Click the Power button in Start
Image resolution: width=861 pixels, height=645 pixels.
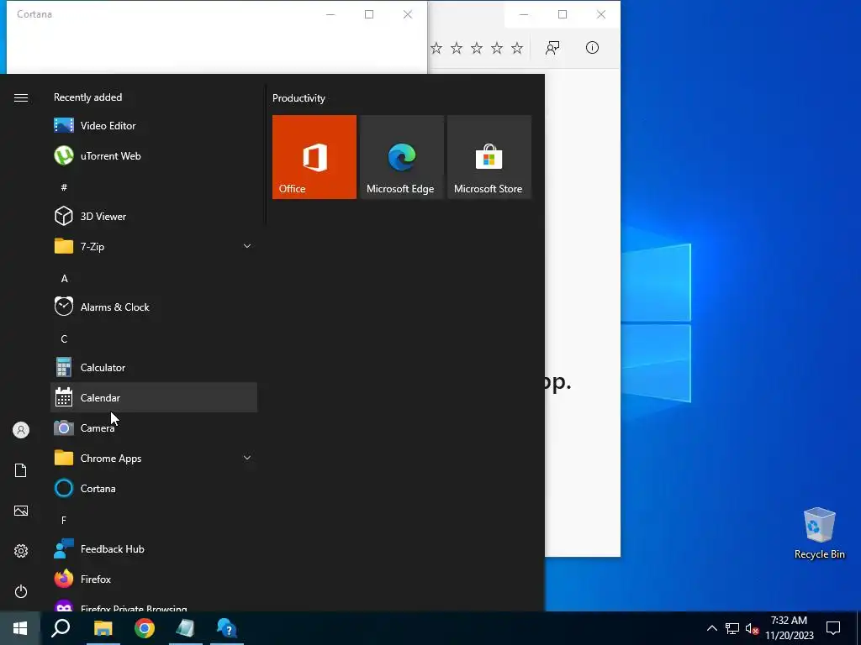[x=21, y=591]
